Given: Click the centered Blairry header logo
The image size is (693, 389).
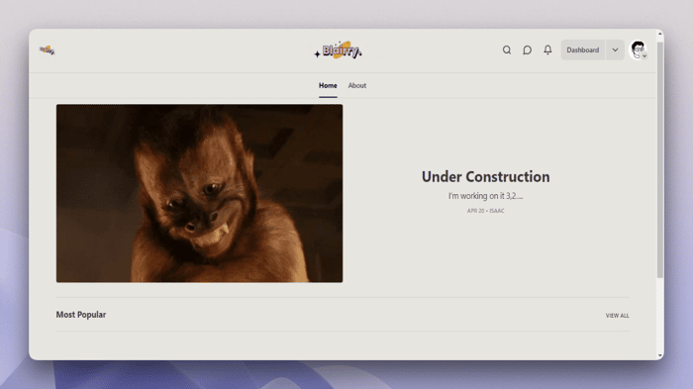Looking at the screenshot, I should click(339, 50).
